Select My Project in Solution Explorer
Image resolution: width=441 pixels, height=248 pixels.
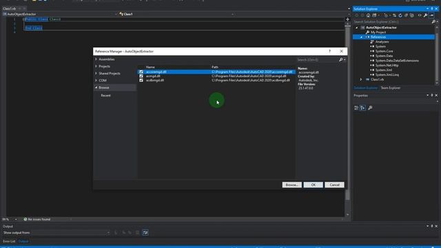tap(378, 32)
